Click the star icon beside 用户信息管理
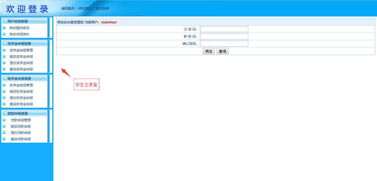The width and height of the screenshot is (377, 181). click(x=5, y=21)
